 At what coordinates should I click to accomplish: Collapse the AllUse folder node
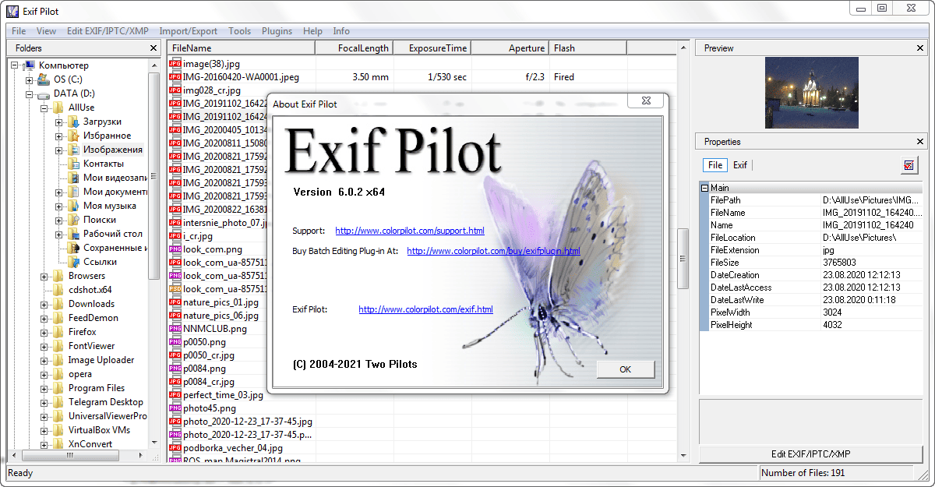coord(44,108)
